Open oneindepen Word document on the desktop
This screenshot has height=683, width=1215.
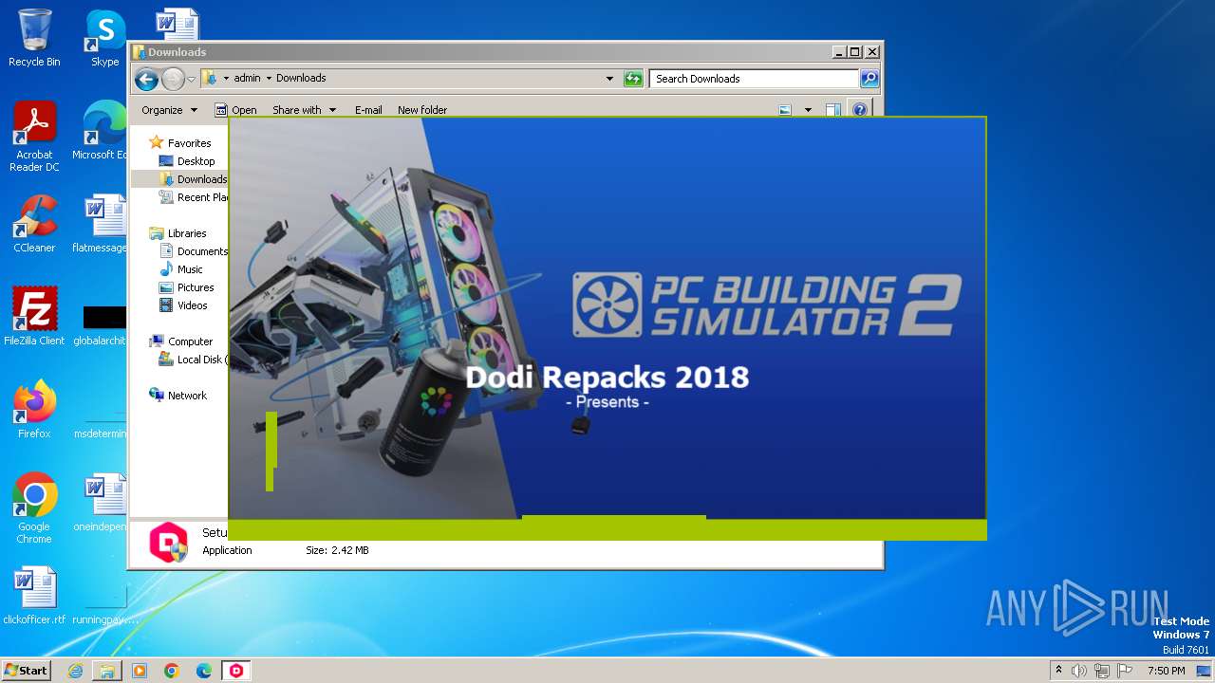pos(100,503)
